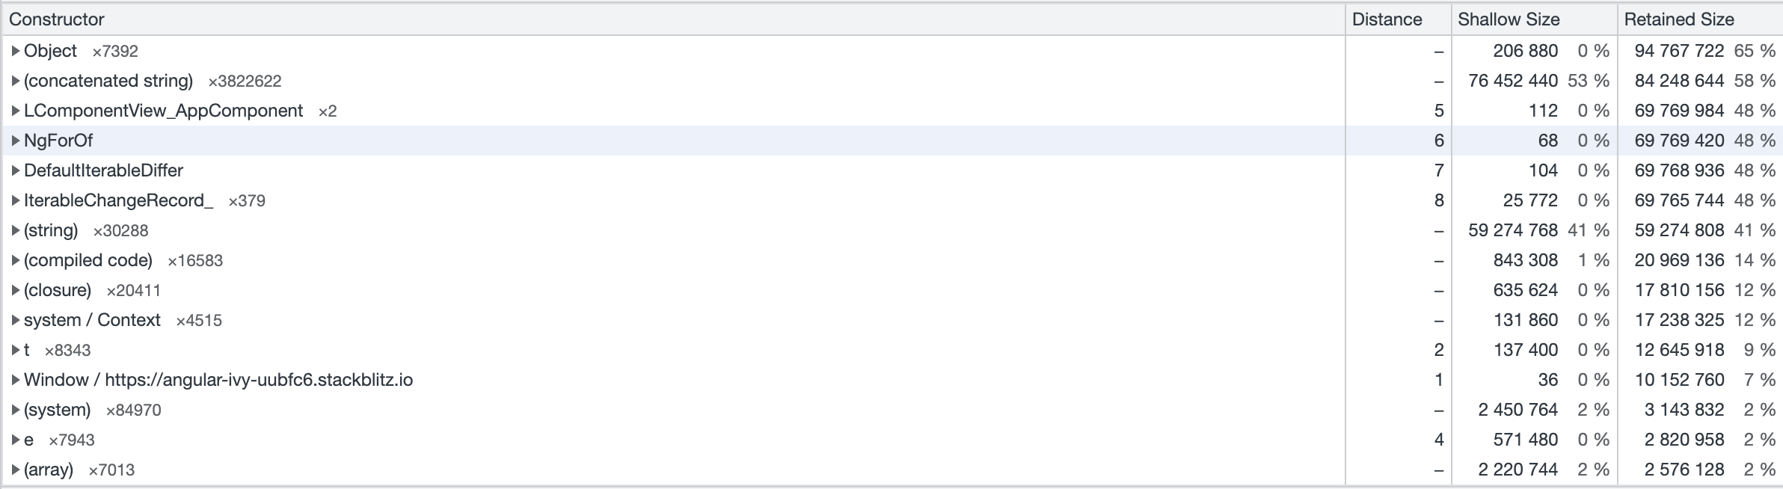Expand the (compiled code) row
The height and width of the screenshot is (489, 1783).
point(16,260)
